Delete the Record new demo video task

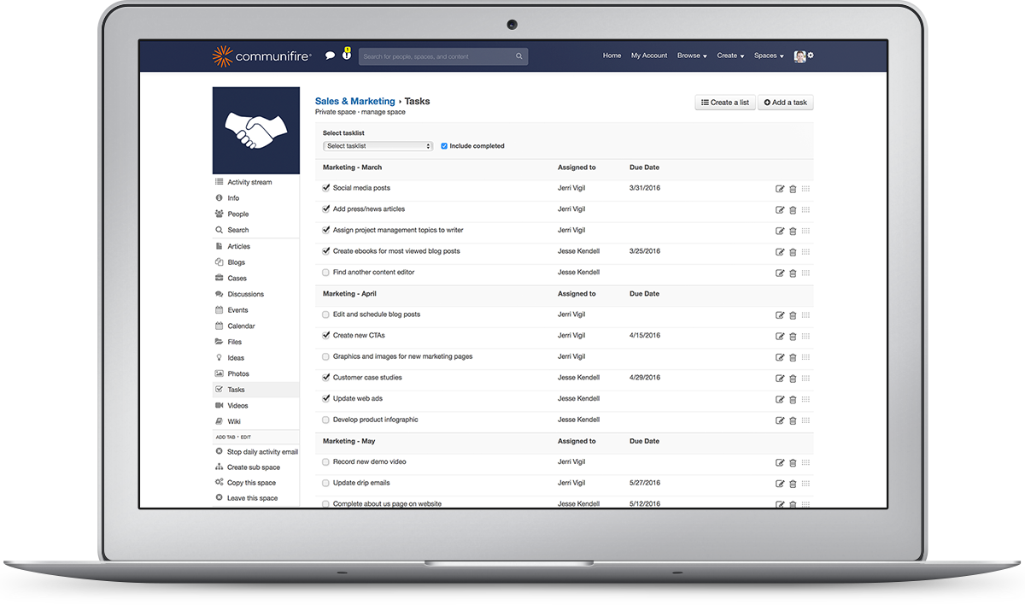[x=793, y=462]
